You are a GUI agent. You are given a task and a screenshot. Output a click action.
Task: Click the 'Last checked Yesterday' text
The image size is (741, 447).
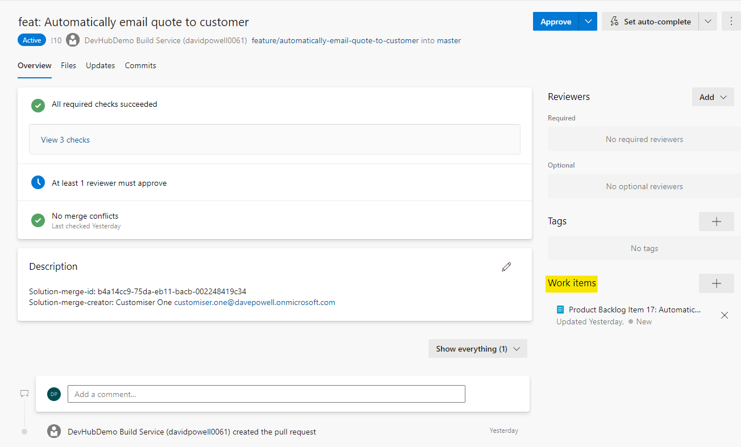[x=86, y=226]
